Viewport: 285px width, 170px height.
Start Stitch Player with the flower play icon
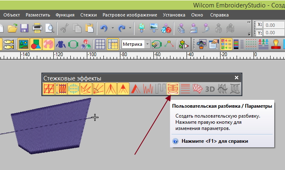(x=184, y=44)
